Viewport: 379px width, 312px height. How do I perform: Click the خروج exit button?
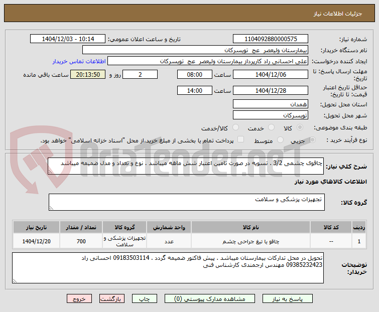pyautogui.click(x=79, y=299)
